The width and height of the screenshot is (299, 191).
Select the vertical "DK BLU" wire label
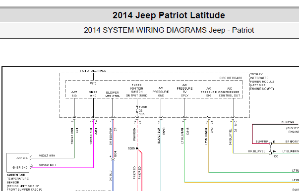(111, 176)
